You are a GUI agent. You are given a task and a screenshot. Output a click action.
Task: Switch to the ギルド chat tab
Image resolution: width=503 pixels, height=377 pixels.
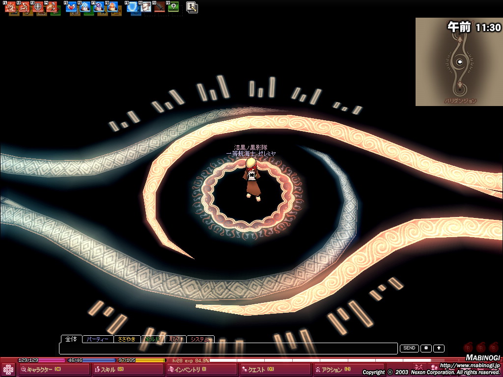[153, 339]
